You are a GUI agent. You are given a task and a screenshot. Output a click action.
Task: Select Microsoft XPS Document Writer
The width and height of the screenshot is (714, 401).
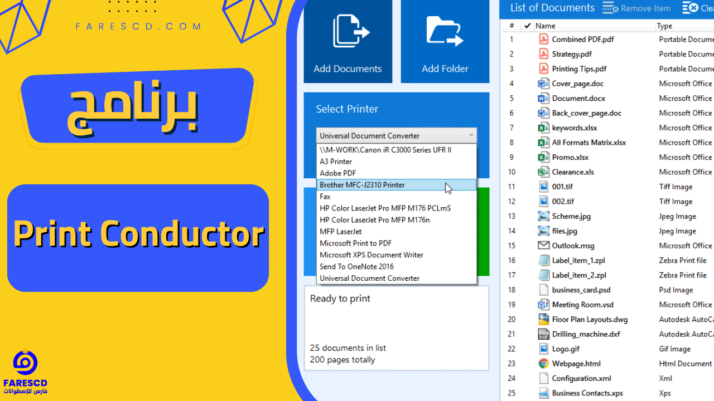click(396, 255)
